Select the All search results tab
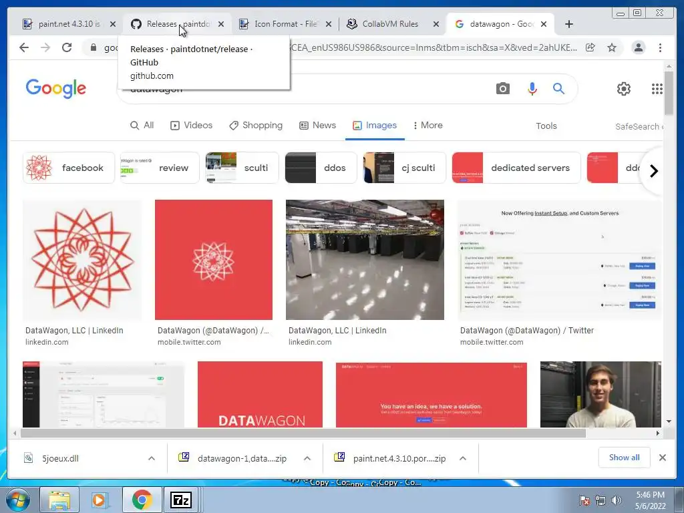This screenshot has width=684, height=513. click(142, 125)
